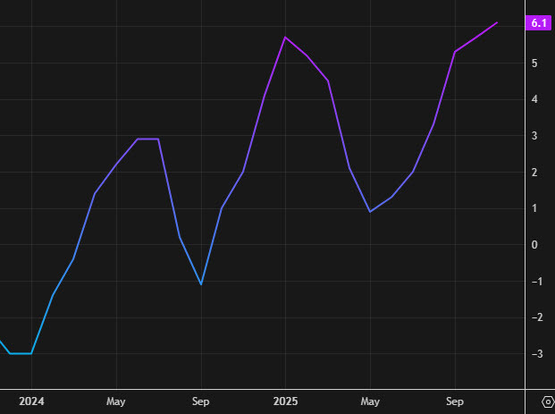Click the May label after 2025
The image size is (555, 414).
pyautogui.click(x=370, y=401)
